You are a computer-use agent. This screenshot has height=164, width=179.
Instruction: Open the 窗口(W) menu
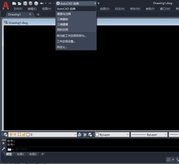(x=165, y=9)
